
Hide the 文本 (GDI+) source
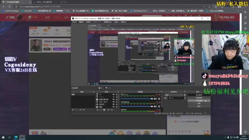tap(114, 102)
